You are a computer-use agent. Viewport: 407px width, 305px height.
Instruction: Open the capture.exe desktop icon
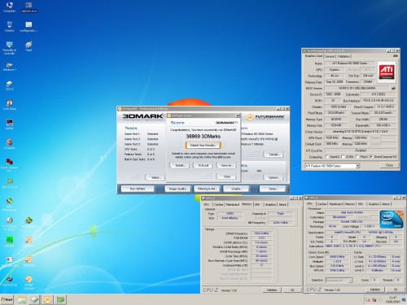[x=28, y=7]
